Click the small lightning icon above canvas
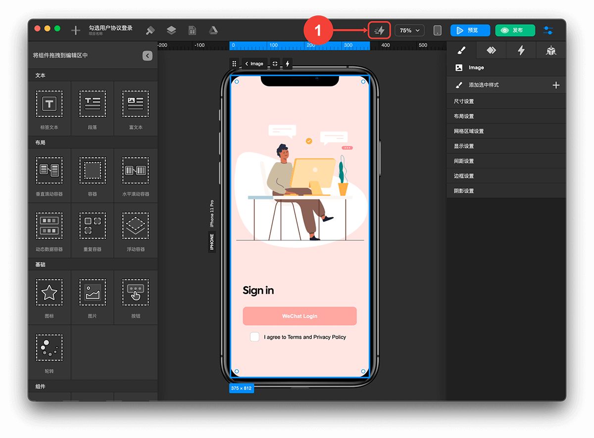 tap(287, 64)
